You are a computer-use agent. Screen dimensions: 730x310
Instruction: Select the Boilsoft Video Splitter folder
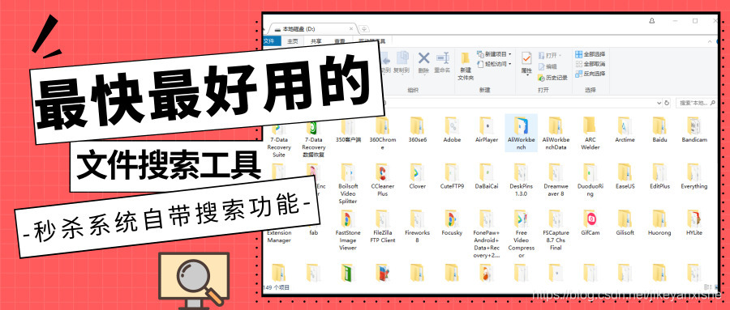pyautogui.click(x=348, y=183)
